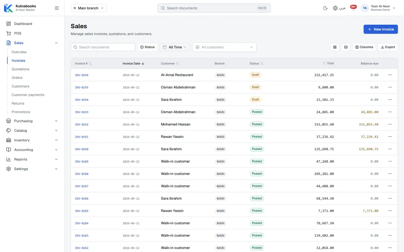The image size is (404, 252).
Task: Open the Status filter
Action: point(147,47)
